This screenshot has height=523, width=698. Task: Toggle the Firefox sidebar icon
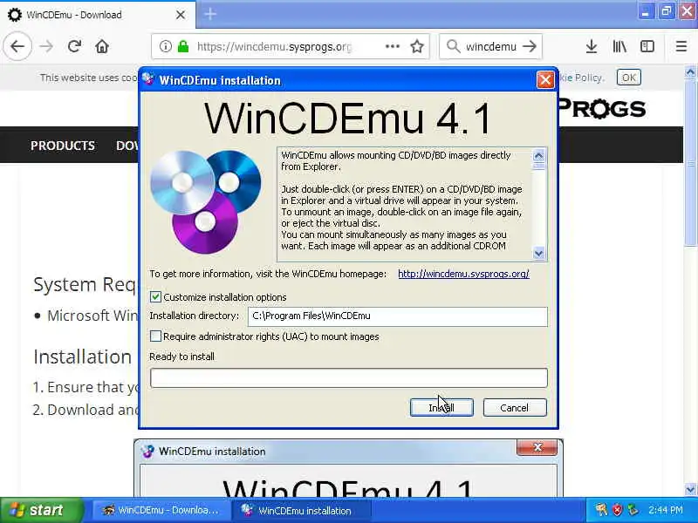tap(647, 46)
